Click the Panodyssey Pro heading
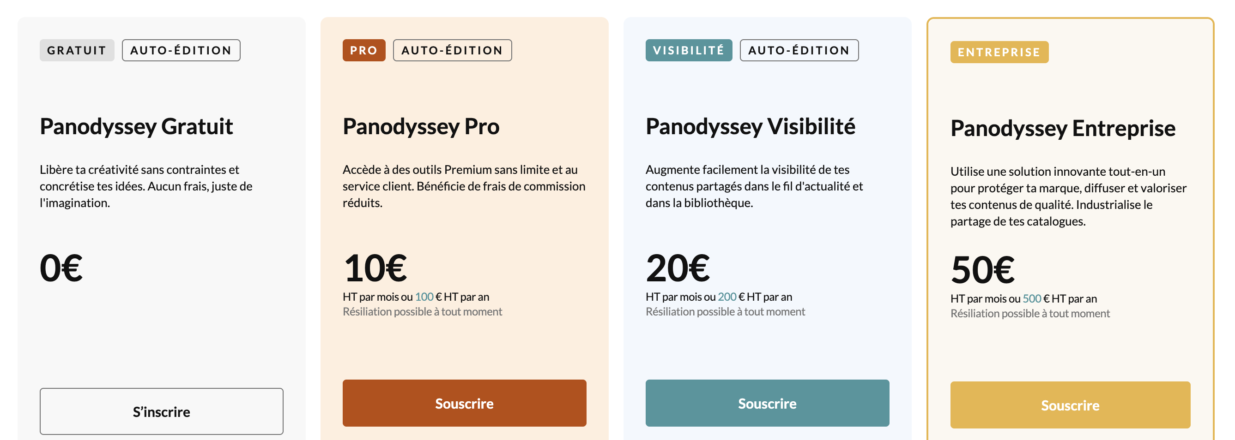 [x=421, y=126]
